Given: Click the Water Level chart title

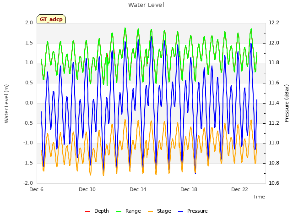Looking at the screenshot, I should 146,5.
